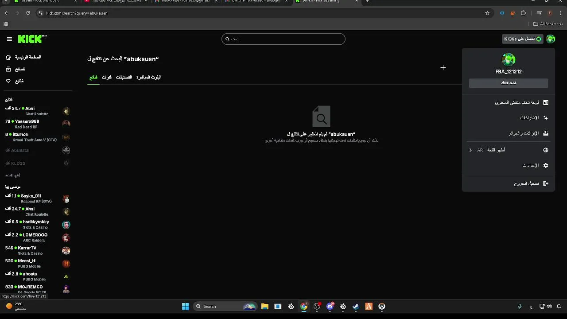Click the creator dashboard chart icon

(x=546, y=102)
